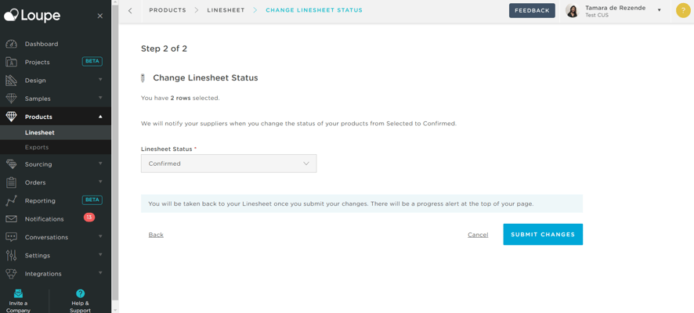
Task: Click the BETA badge next to Reporting
Action: (92, 200)
